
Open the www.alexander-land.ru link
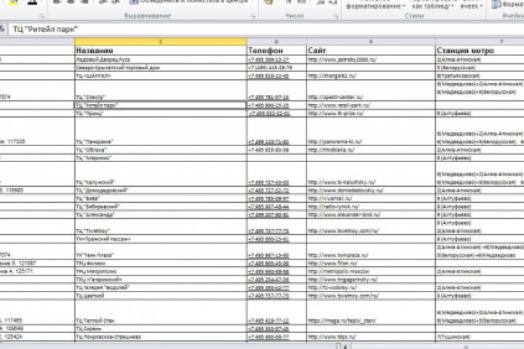point(344,214)
